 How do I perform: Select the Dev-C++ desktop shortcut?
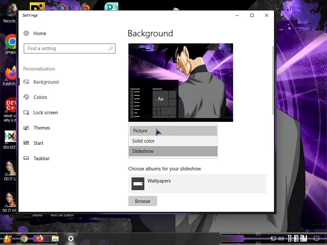[x=10, y=110]
